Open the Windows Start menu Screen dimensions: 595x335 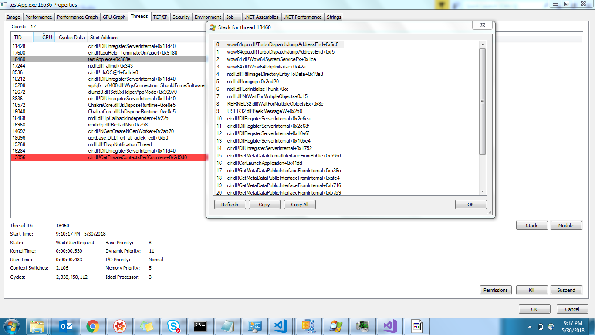pyautogui.click(x=11, y=326)
